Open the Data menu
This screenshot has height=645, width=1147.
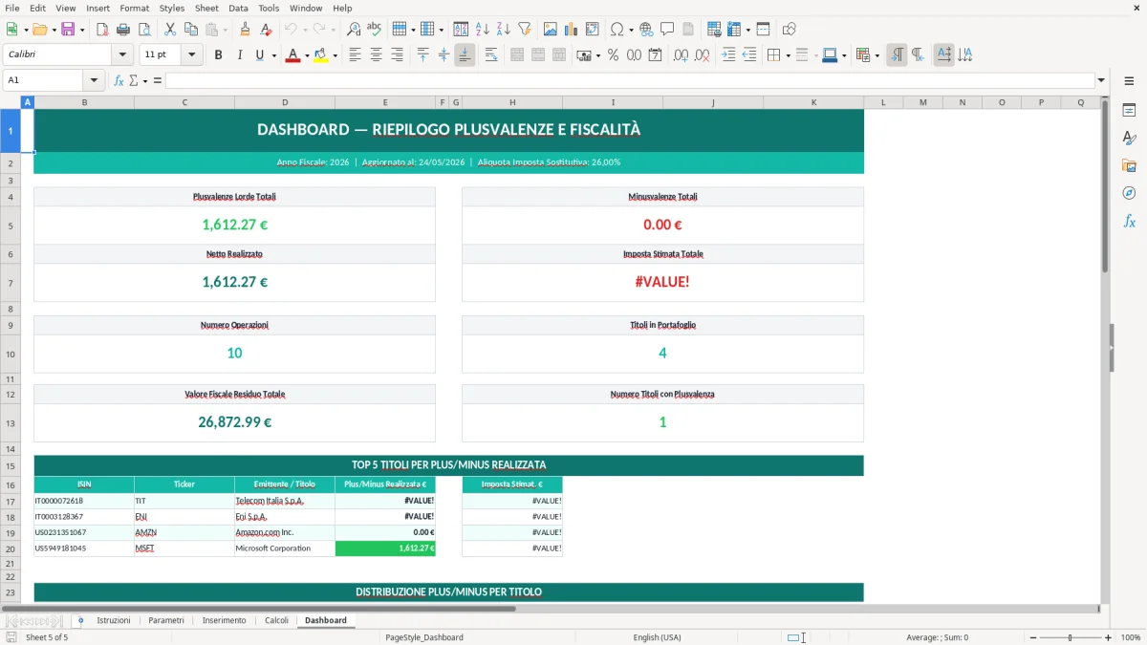tap(239, 8)
